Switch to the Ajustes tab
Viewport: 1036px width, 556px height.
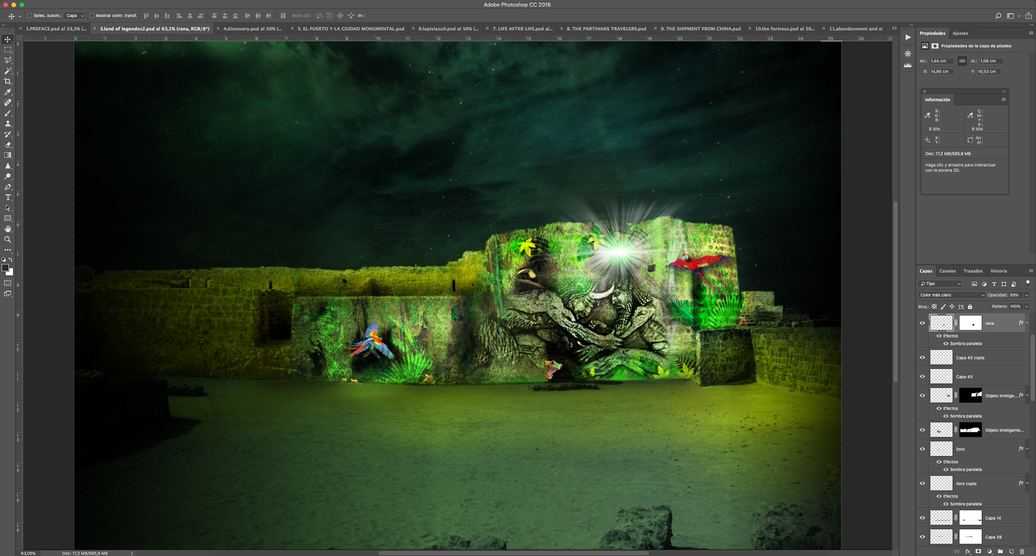(960, 33)
